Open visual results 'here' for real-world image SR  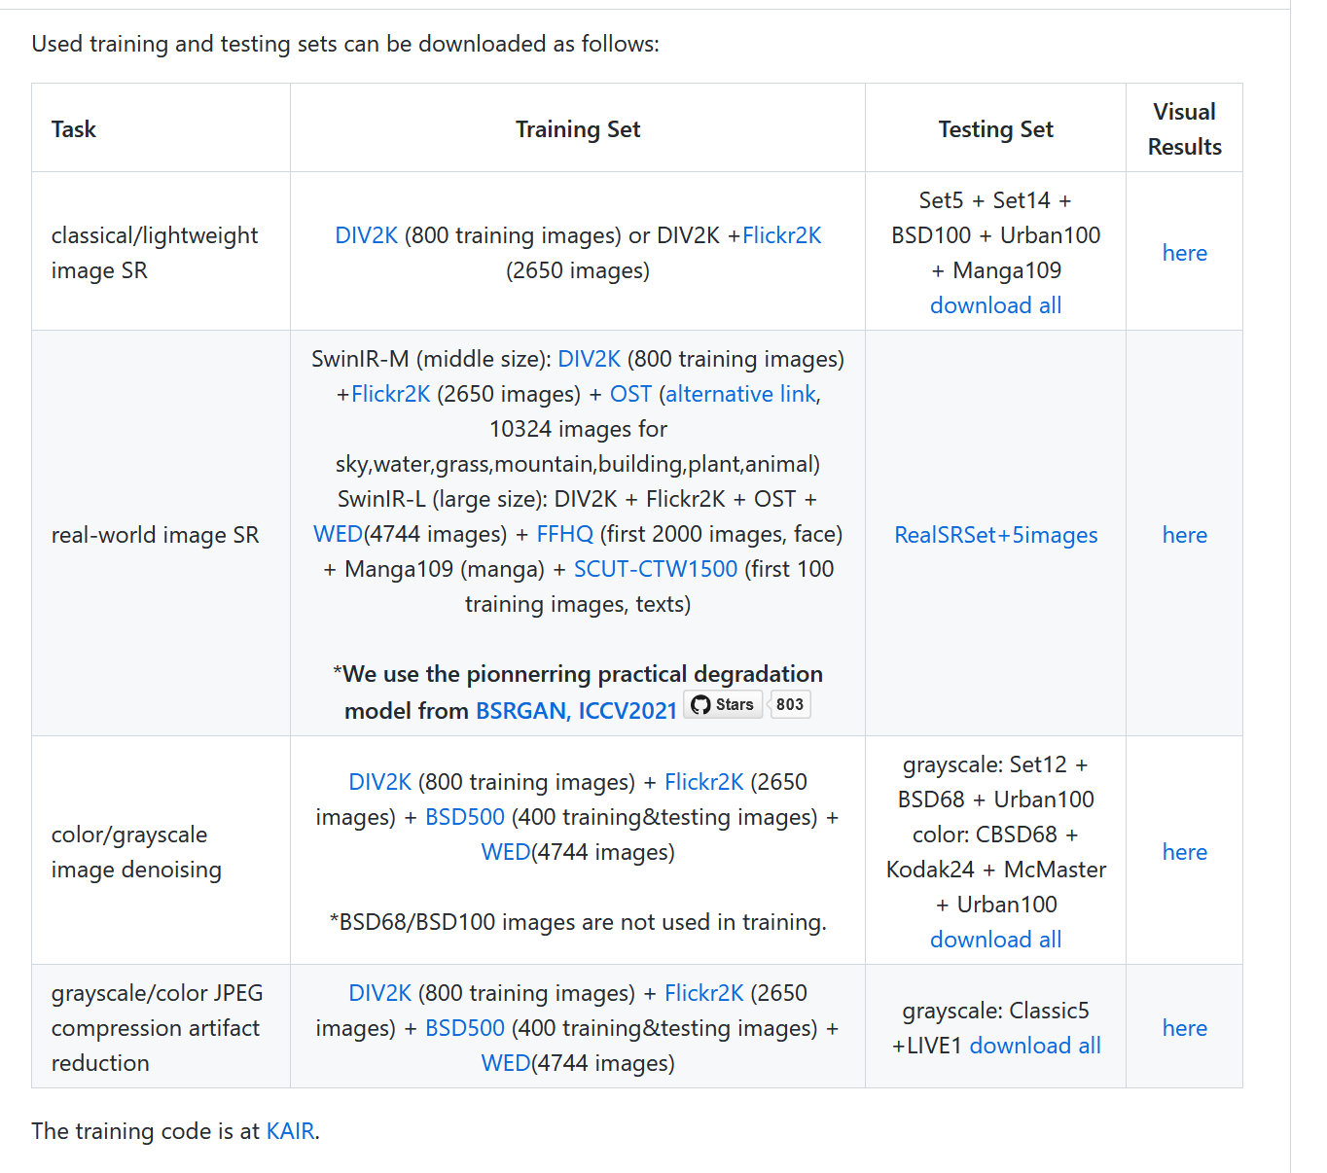1184,535
